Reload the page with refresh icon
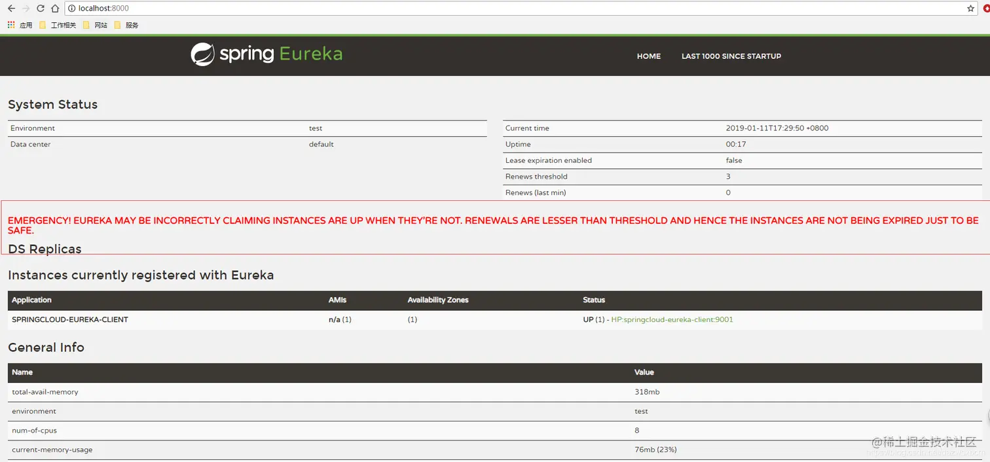The image size is (990, 462). [x=41, y=9]
